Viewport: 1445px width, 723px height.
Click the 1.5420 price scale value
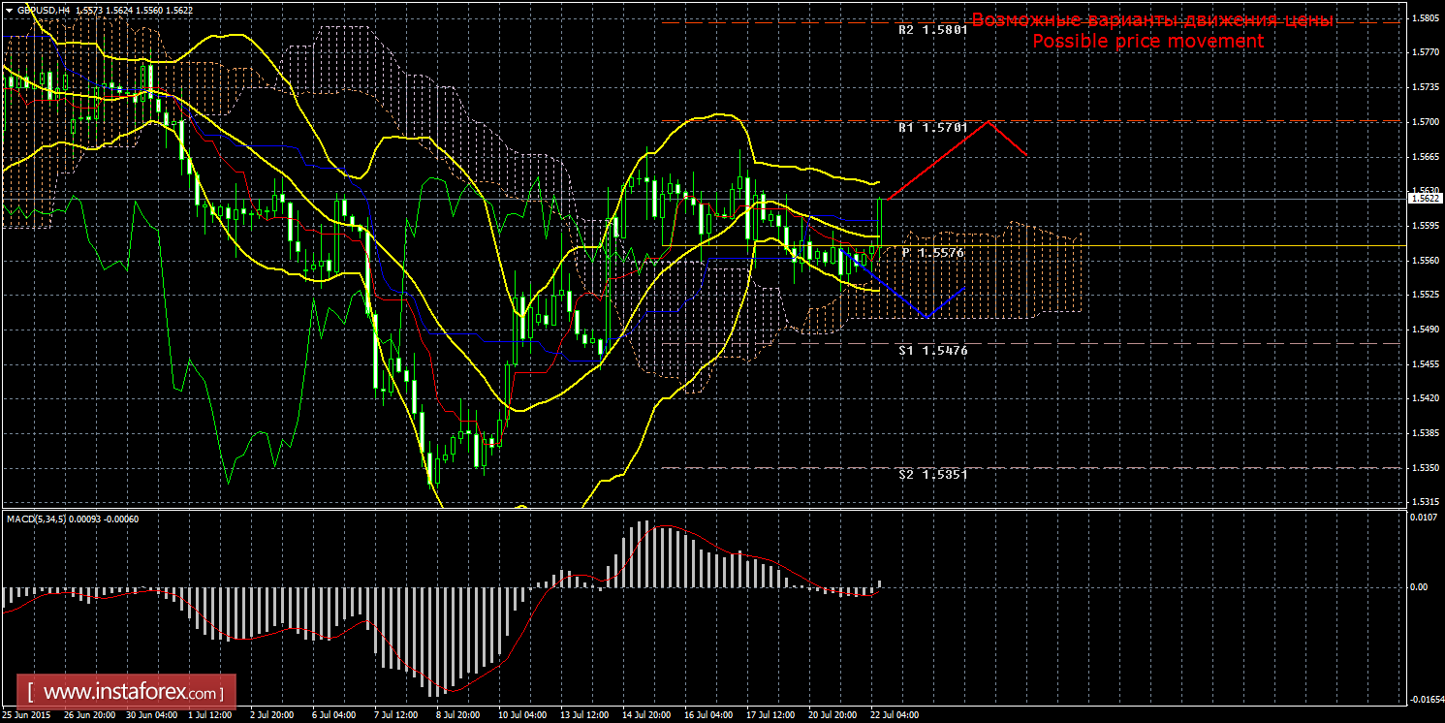point(1425,398)
